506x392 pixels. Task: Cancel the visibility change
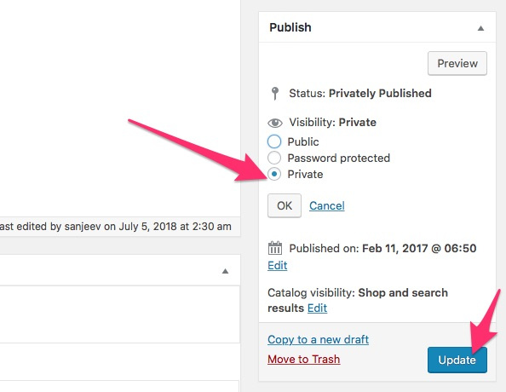click(x=327, y=205)
